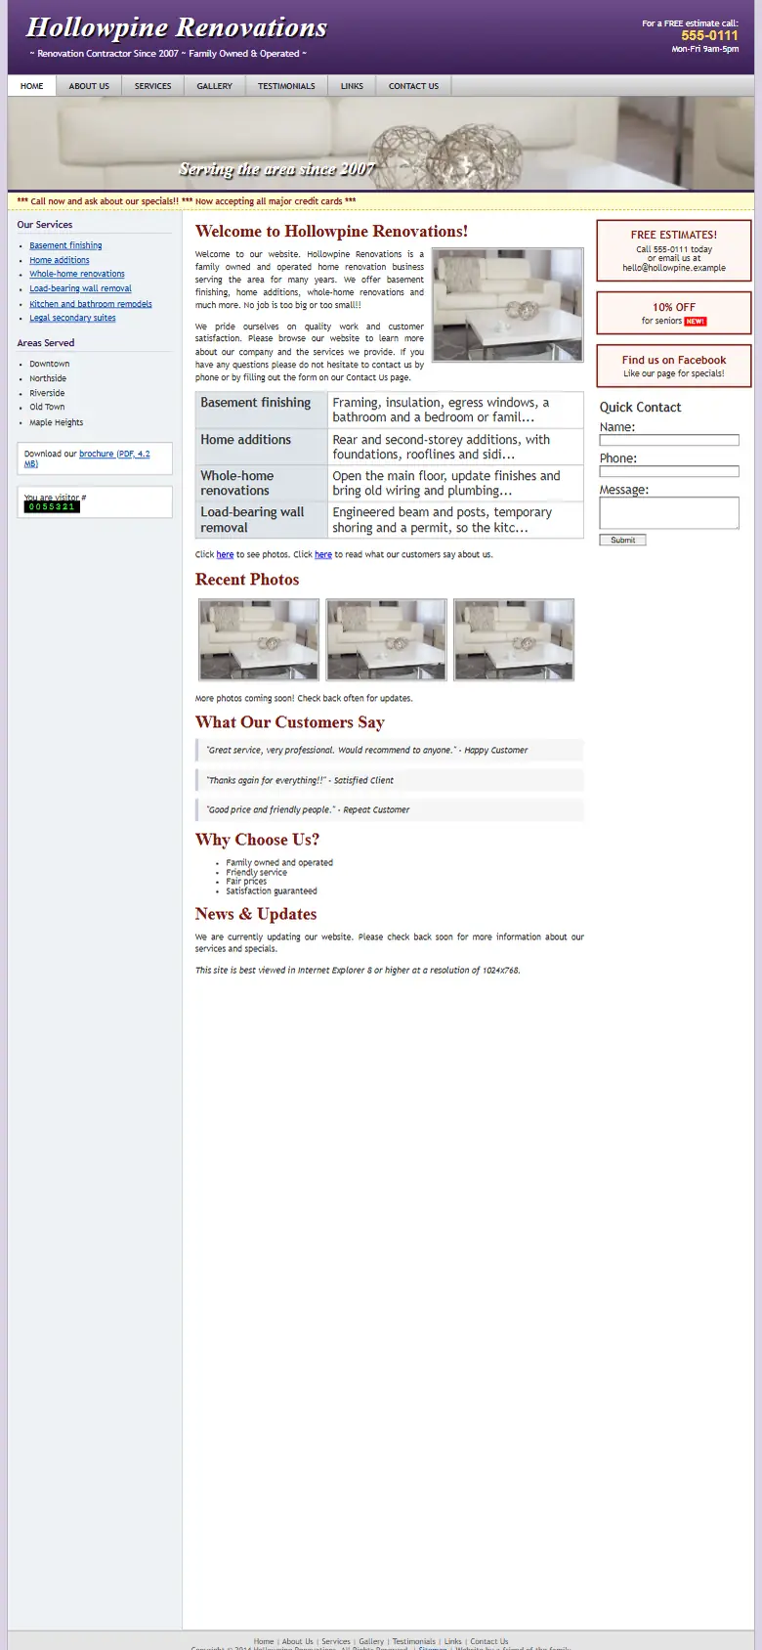Viewport: 762px width, 1650px height.
Task: Open the middle Recent Photos thumbnail
Action: coord(386,639)
